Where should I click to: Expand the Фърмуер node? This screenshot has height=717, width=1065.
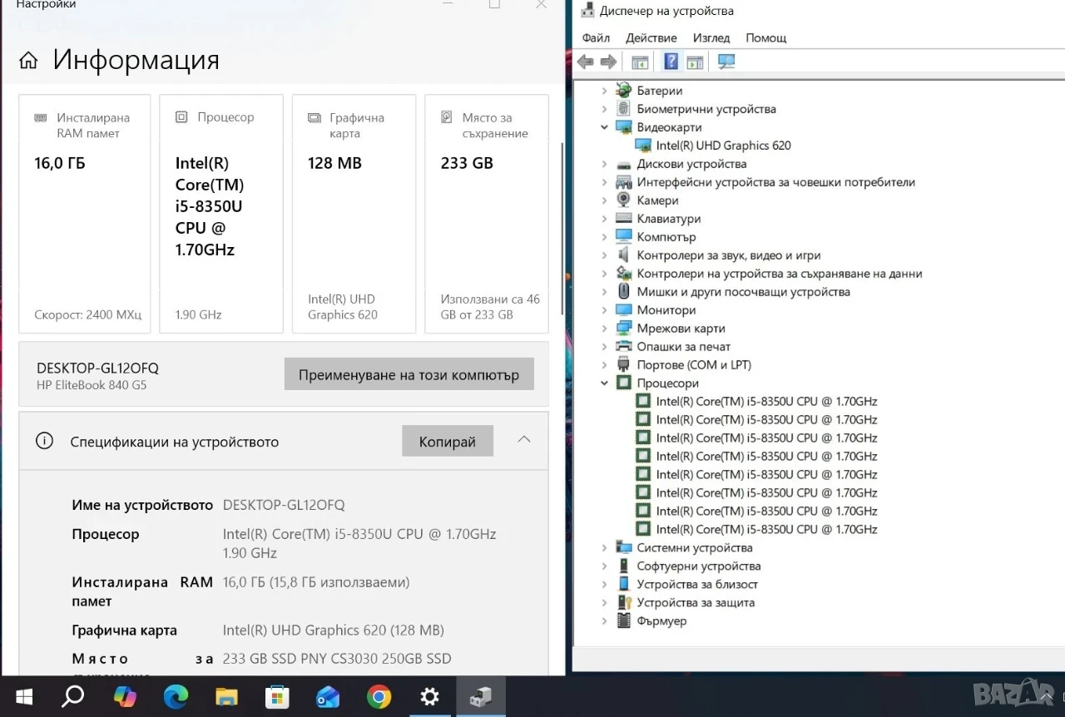605,621
